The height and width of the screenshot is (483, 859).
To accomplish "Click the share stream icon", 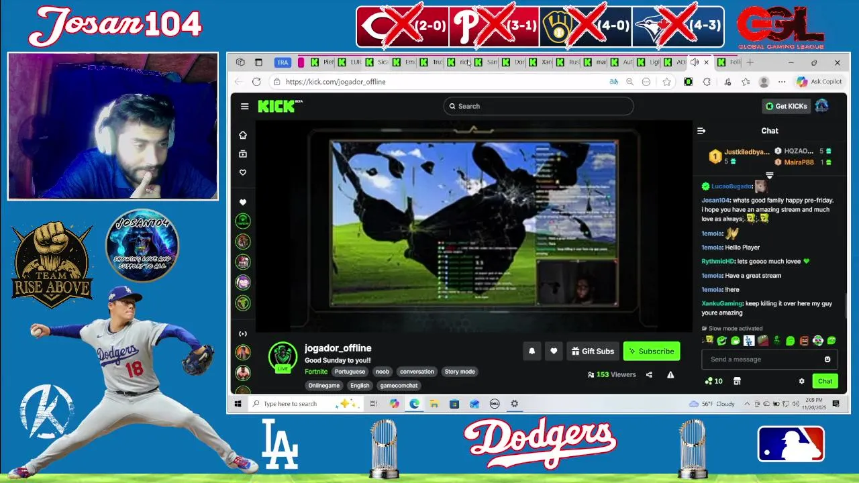I will [649, 374].
